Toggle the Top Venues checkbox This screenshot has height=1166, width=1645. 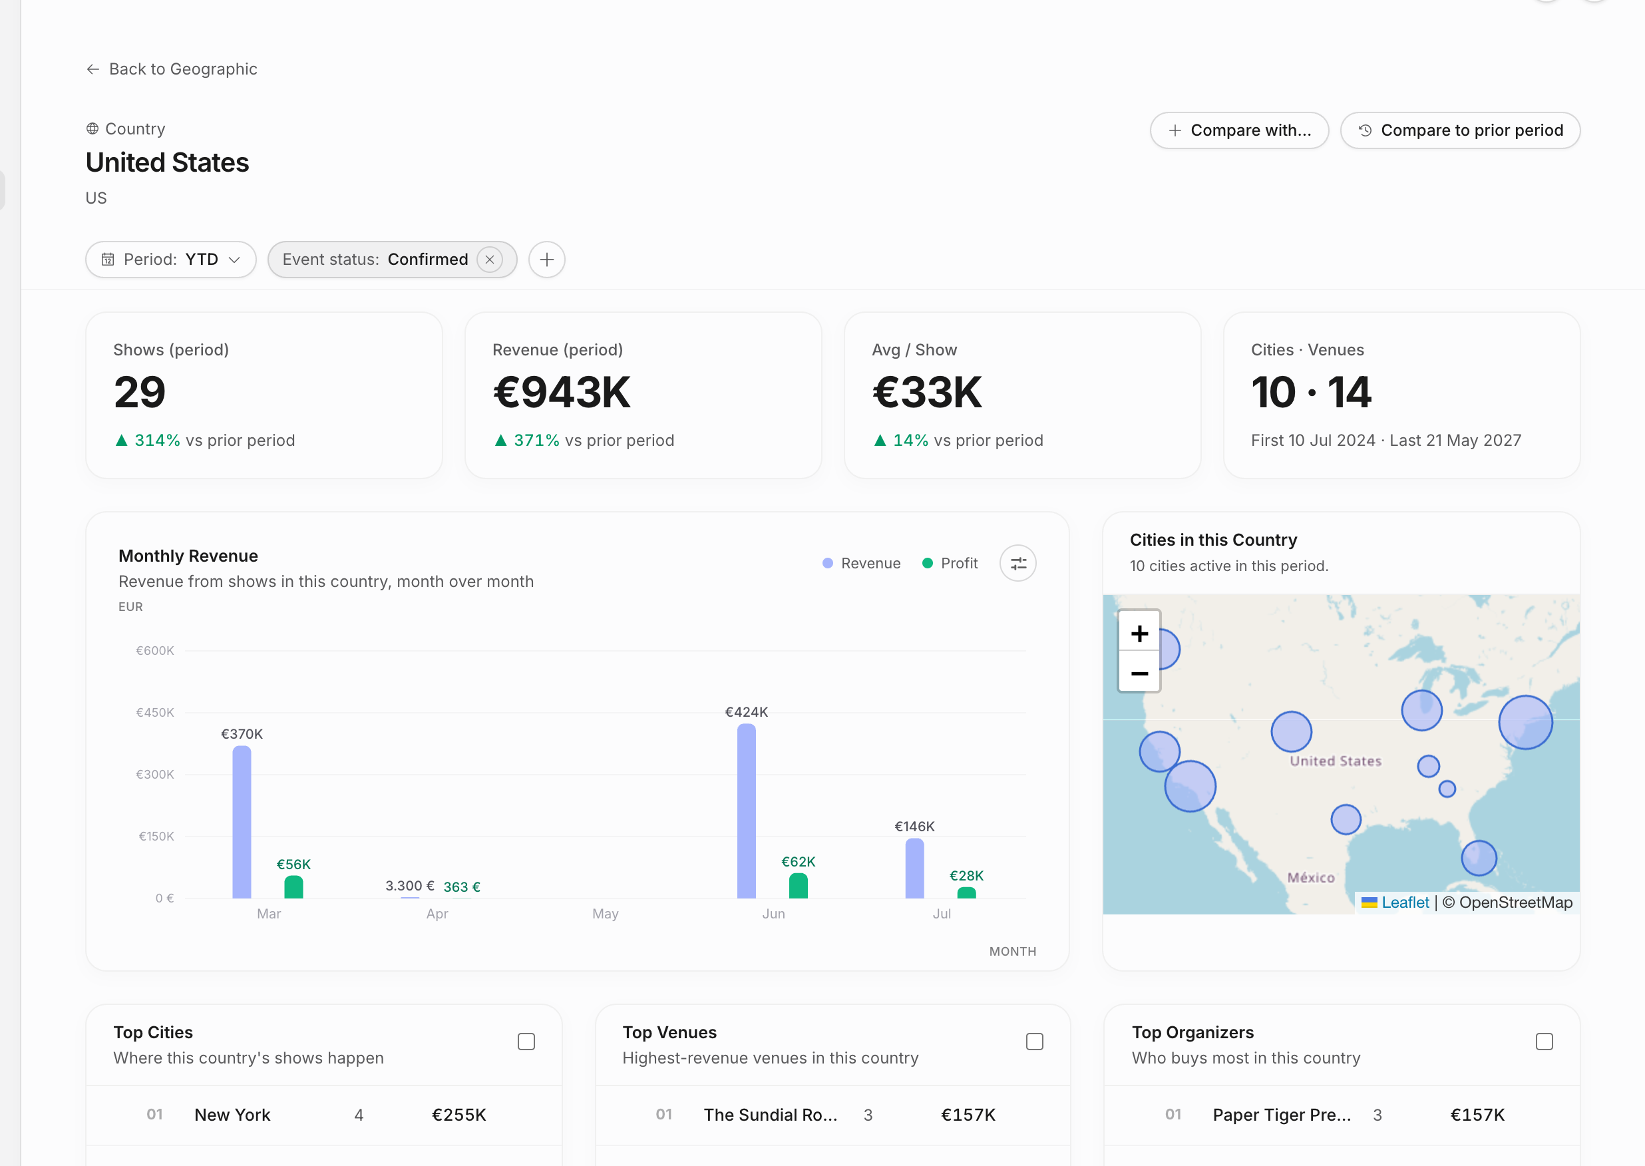tap(1034, 1042)
